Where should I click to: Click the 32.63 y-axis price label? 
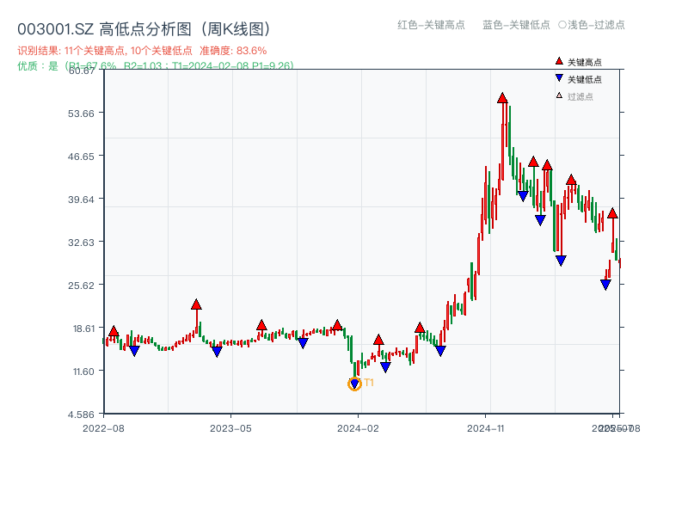(81, 243)
